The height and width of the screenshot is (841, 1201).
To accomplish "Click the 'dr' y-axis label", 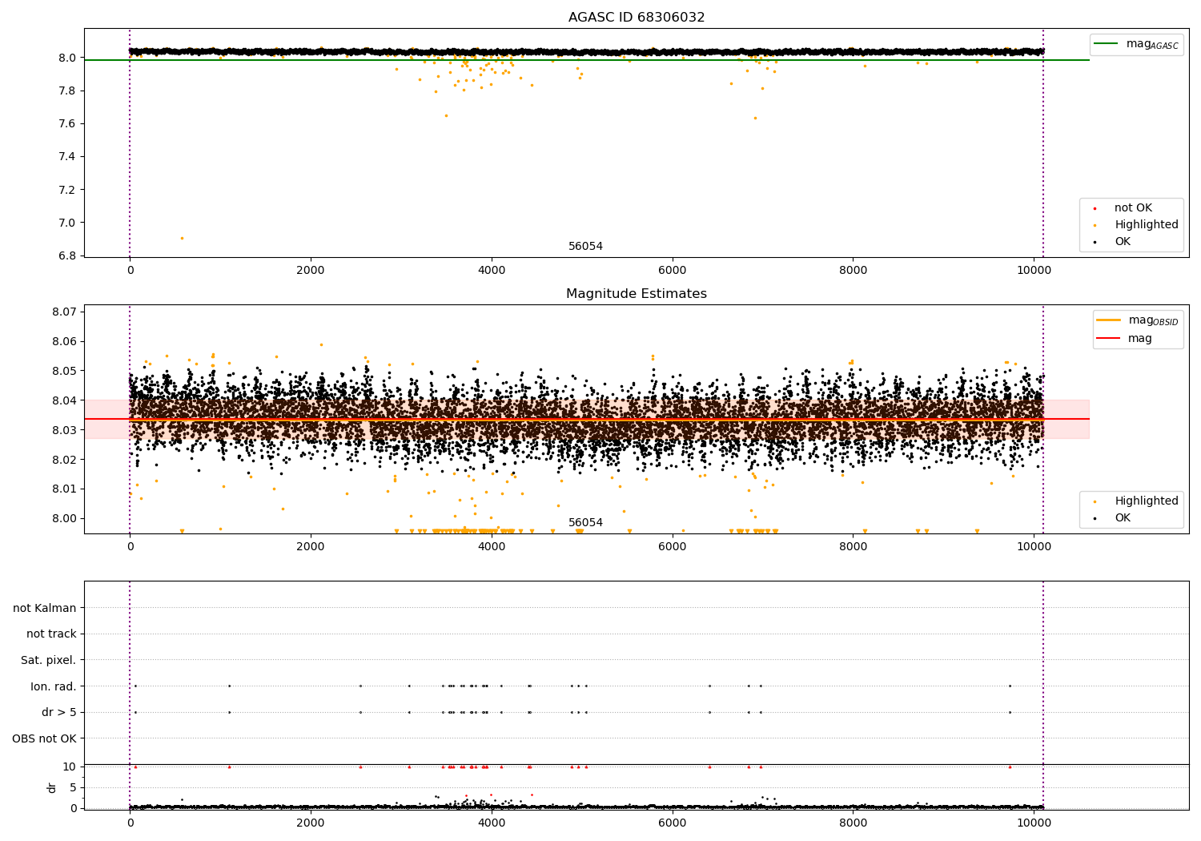I will [52, 787].
